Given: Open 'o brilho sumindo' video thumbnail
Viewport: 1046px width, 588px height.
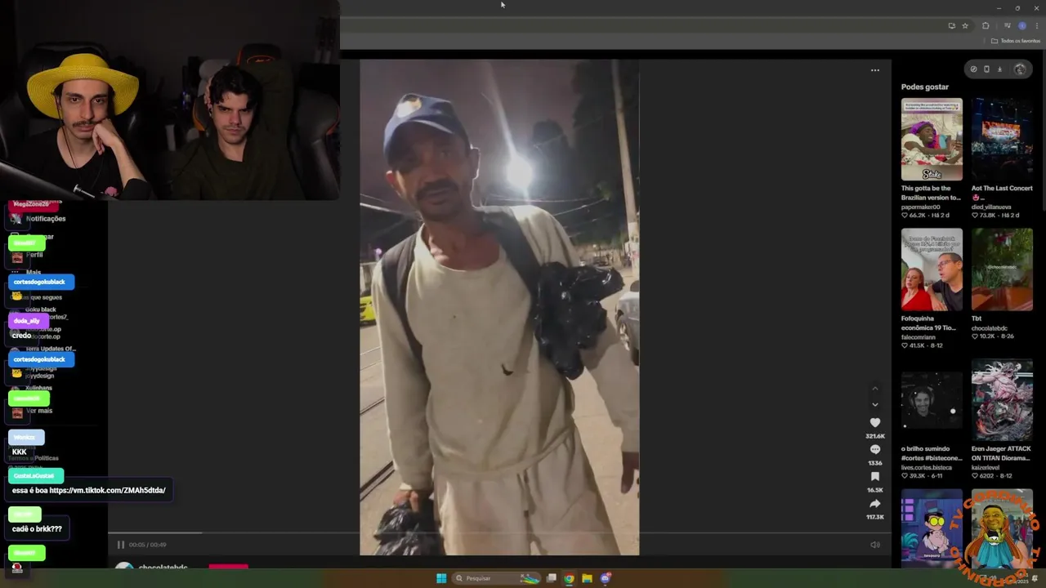Looking at the screenshot, I should [932, 400].
